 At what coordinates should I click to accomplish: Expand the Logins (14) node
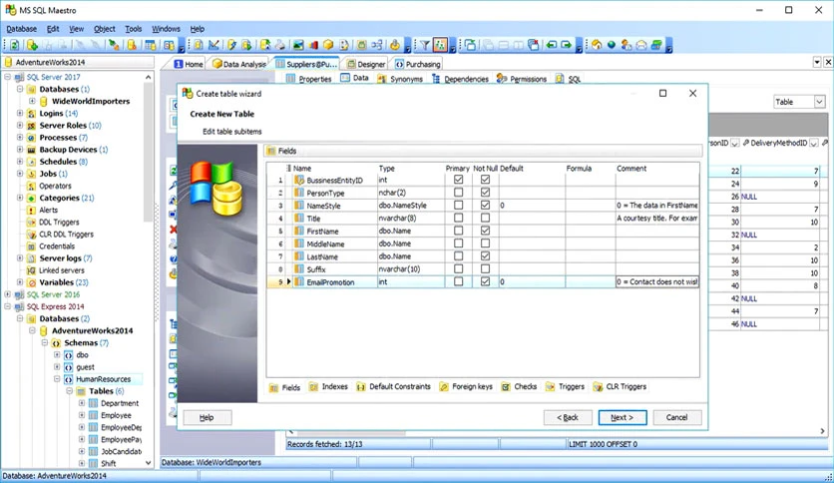(20, 114)
